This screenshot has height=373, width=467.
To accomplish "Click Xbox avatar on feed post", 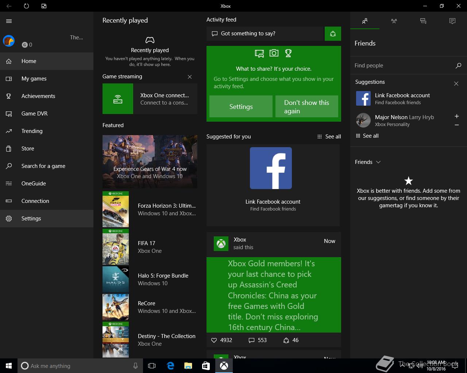I will tap(221, 244).
